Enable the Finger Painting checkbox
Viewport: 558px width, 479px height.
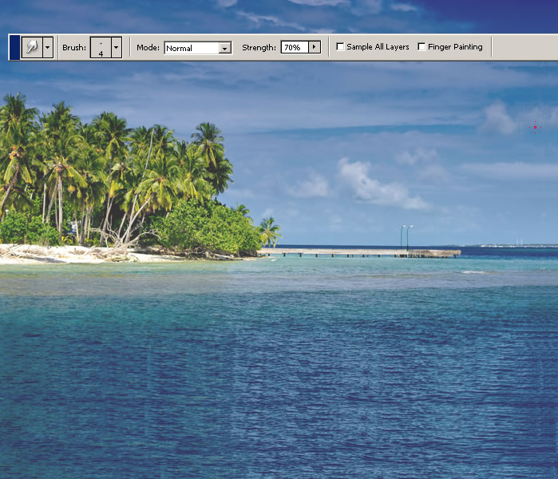click(421, 46)
